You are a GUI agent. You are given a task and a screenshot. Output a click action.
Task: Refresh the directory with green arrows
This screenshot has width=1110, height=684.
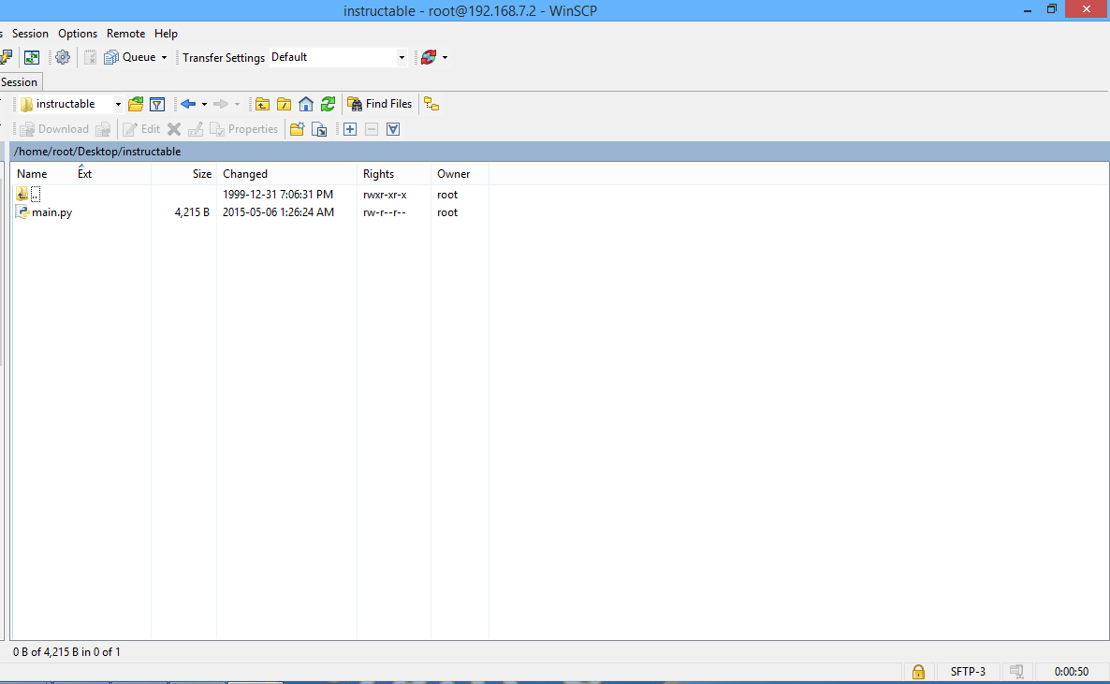point(328,104)
